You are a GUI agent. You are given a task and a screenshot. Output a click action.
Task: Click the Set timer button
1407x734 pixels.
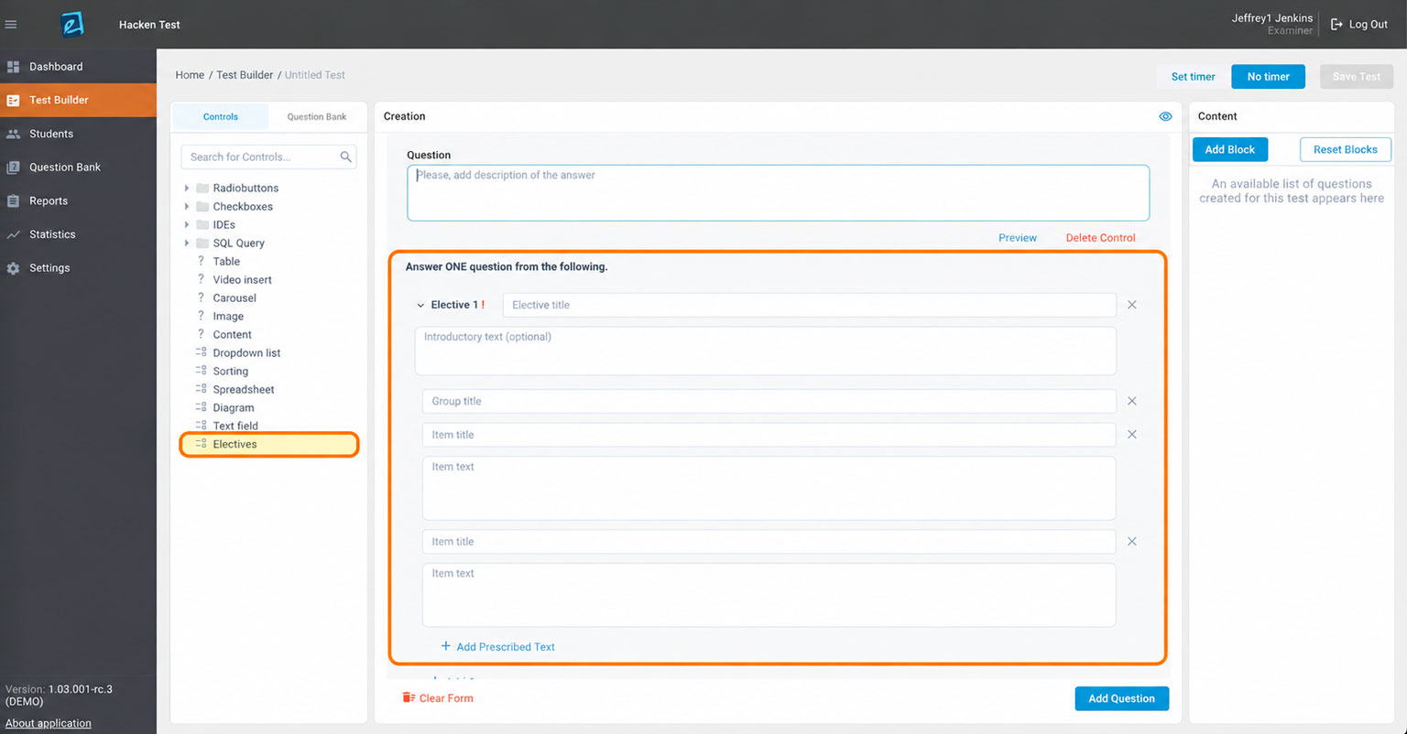coord(1194,77)
